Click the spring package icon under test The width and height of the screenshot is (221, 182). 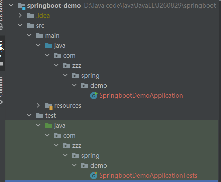pos(76,155)
